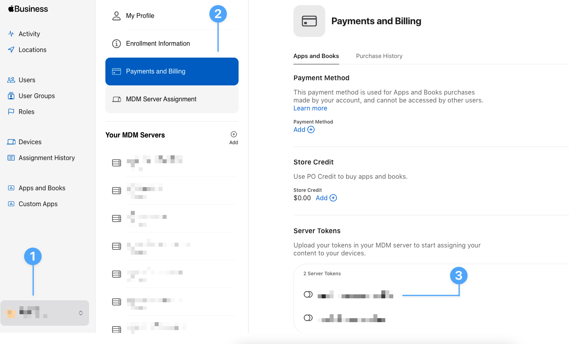This screenshot has width=569, height=344.
Task: Click the Locations arrow icon
Action: click(x=11, y=50)
